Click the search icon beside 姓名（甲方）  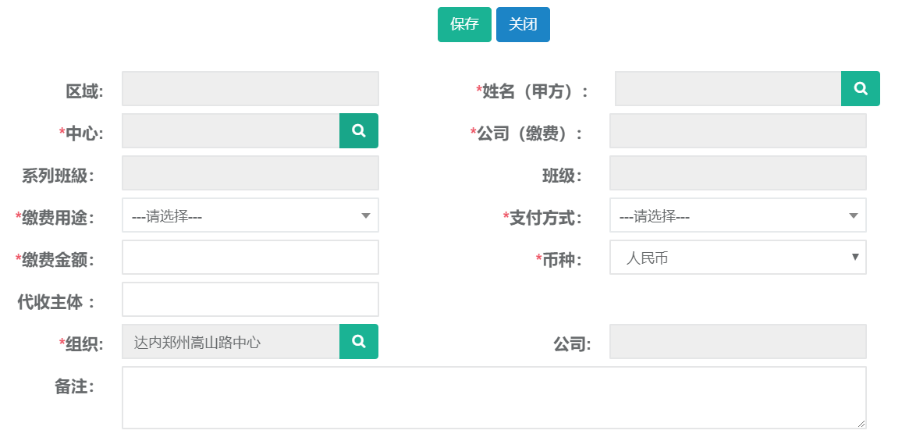860,88
